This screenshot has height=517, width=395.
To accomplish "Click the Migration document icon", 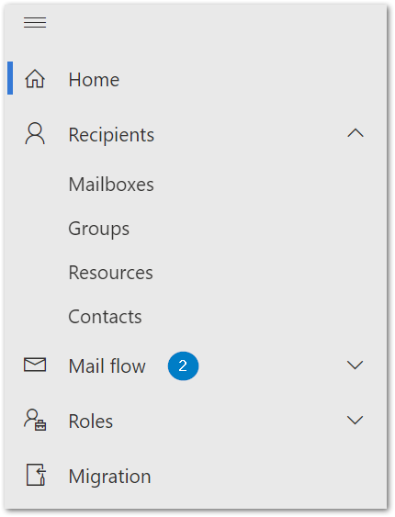I will [36, 475].
